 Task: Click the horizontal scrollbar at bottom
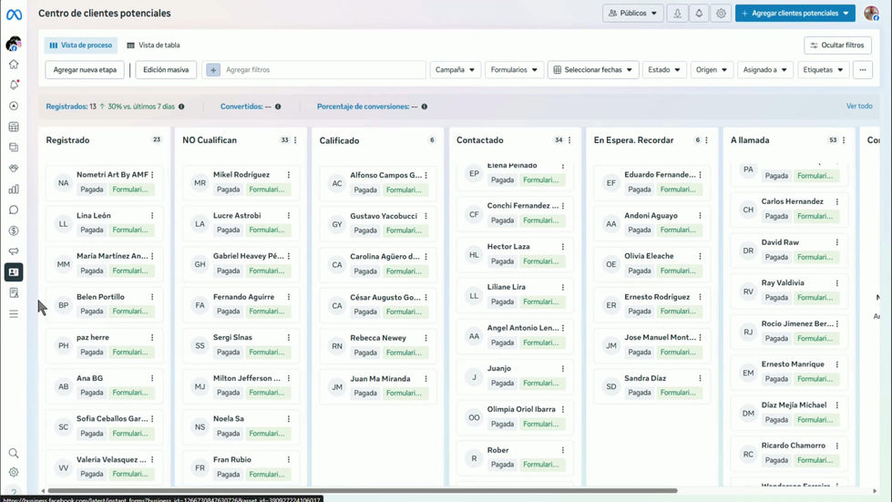point(363,491)
